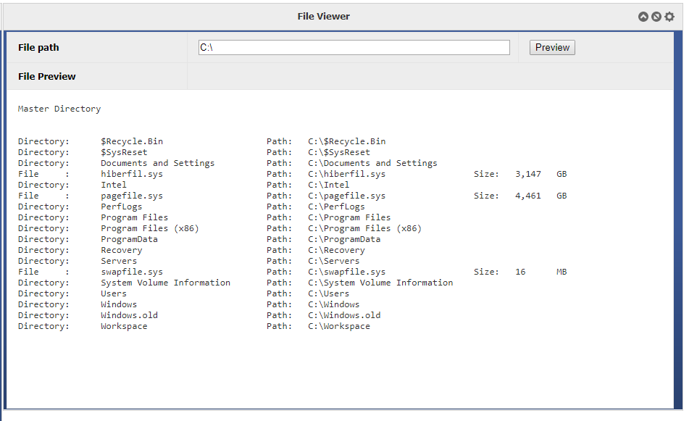Select the C:\Users path in the listing
The width and height of the screenshot is (697, 421).
(328, 293)
